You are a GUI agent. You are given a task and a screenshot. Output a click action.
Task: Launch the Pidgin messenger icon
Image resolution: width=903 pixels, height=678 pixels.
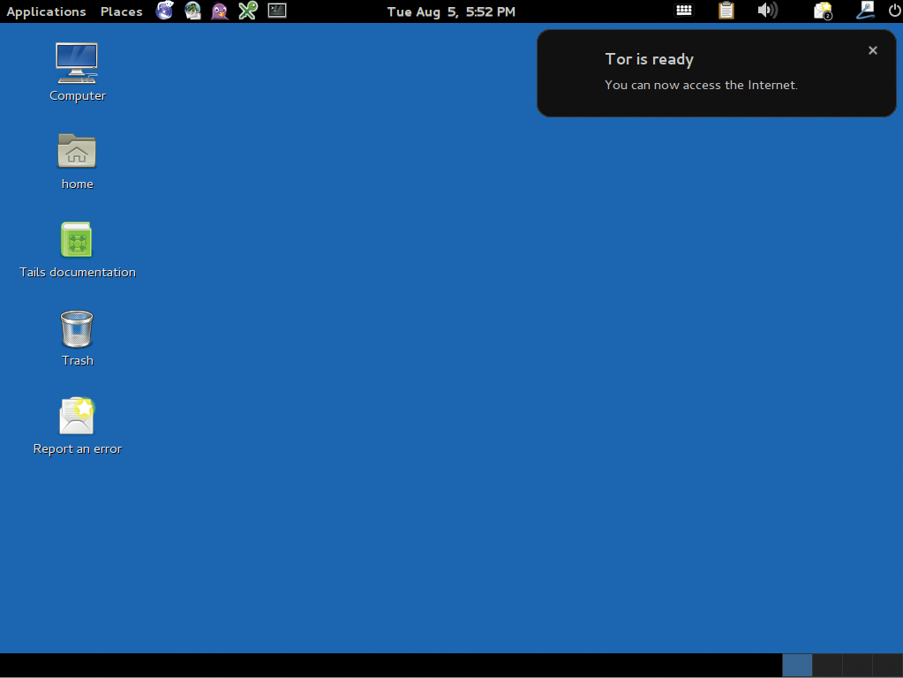220,11
